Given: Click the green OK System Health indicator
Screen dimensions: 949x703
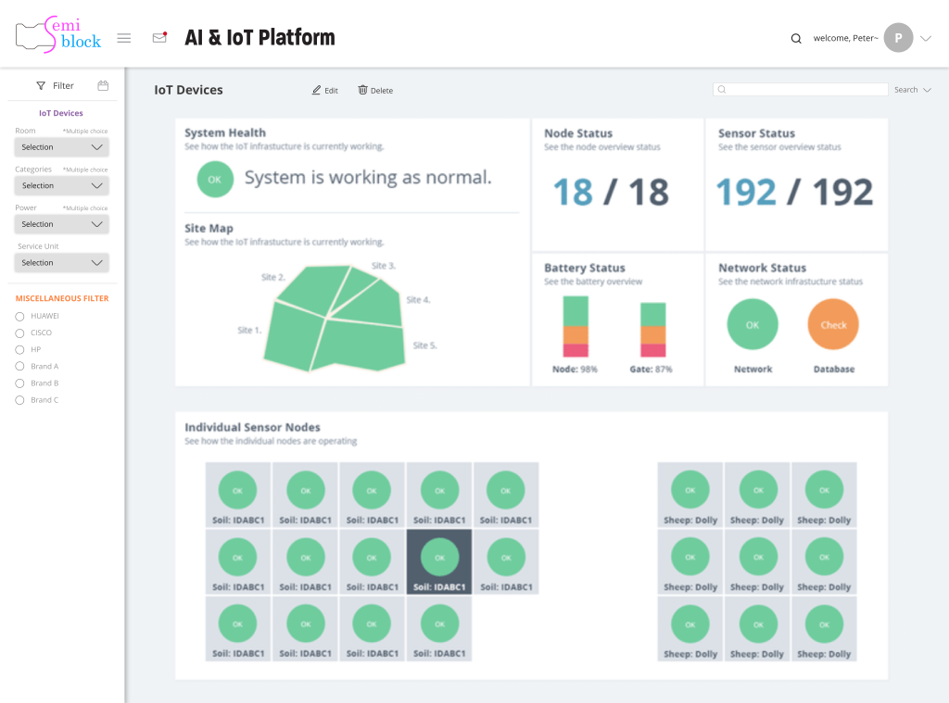Looking at the screenshot, I should pos(215,179).
